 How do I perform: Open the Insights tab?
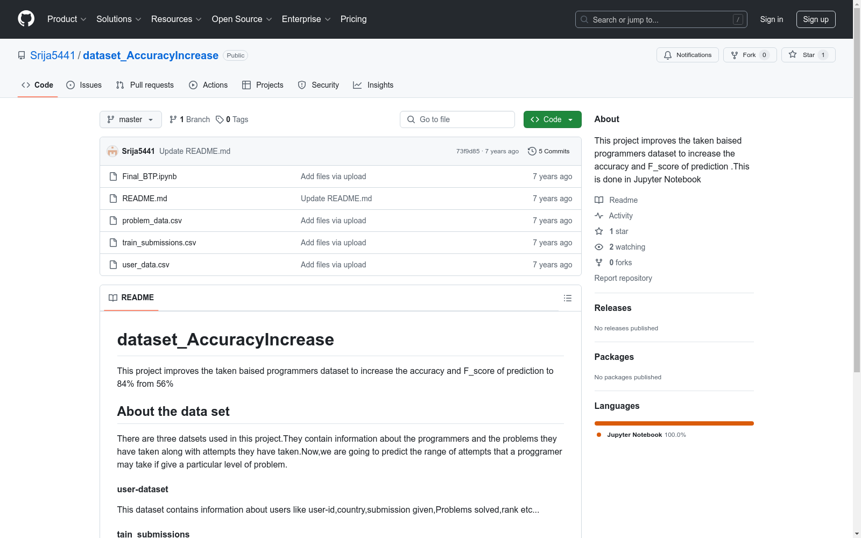[373, 85]
